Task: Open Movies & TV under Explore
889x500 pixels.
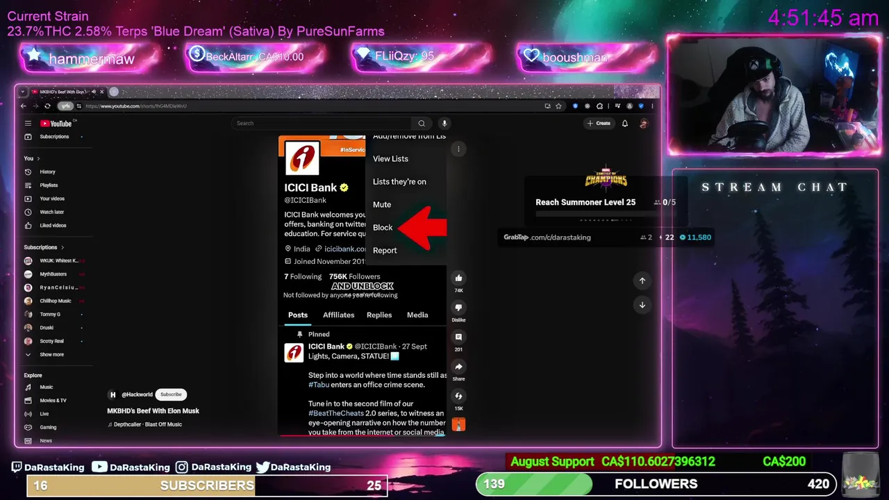Action: [x=53, y=401]
